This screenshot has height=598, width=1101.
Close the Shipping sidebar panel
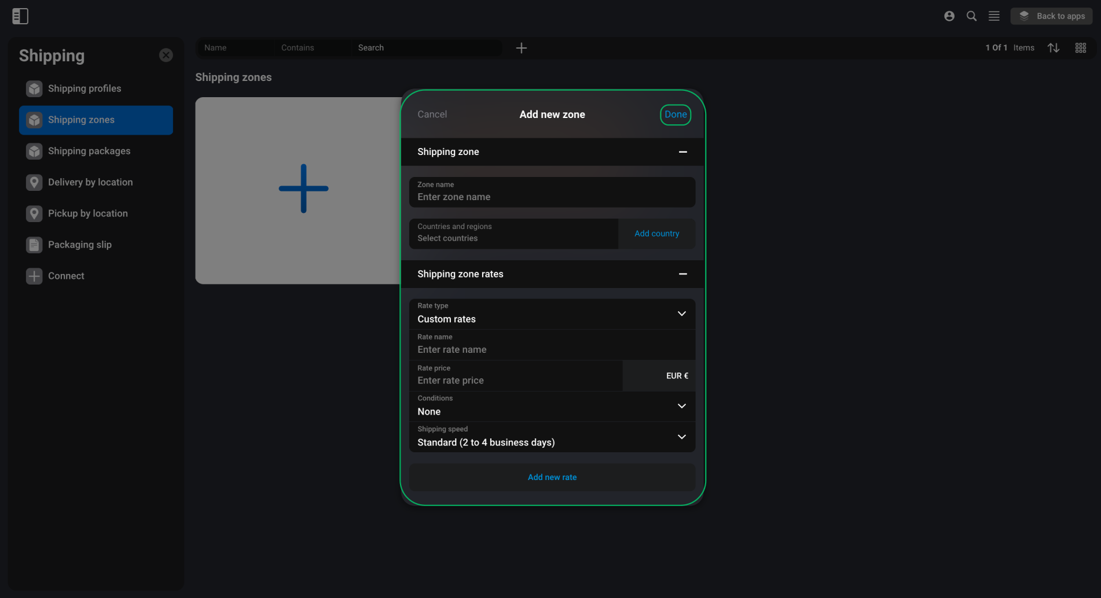166,55
